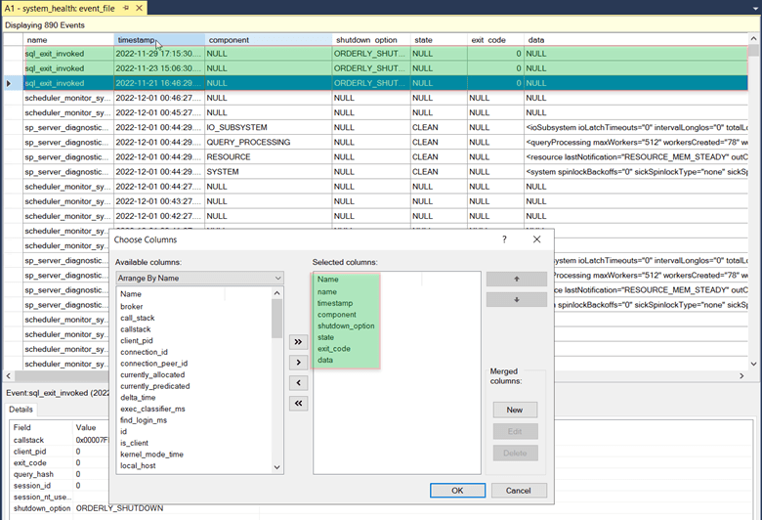Select find_login_ms in Available columns
762x520 pixels.
tap(144, 420)
